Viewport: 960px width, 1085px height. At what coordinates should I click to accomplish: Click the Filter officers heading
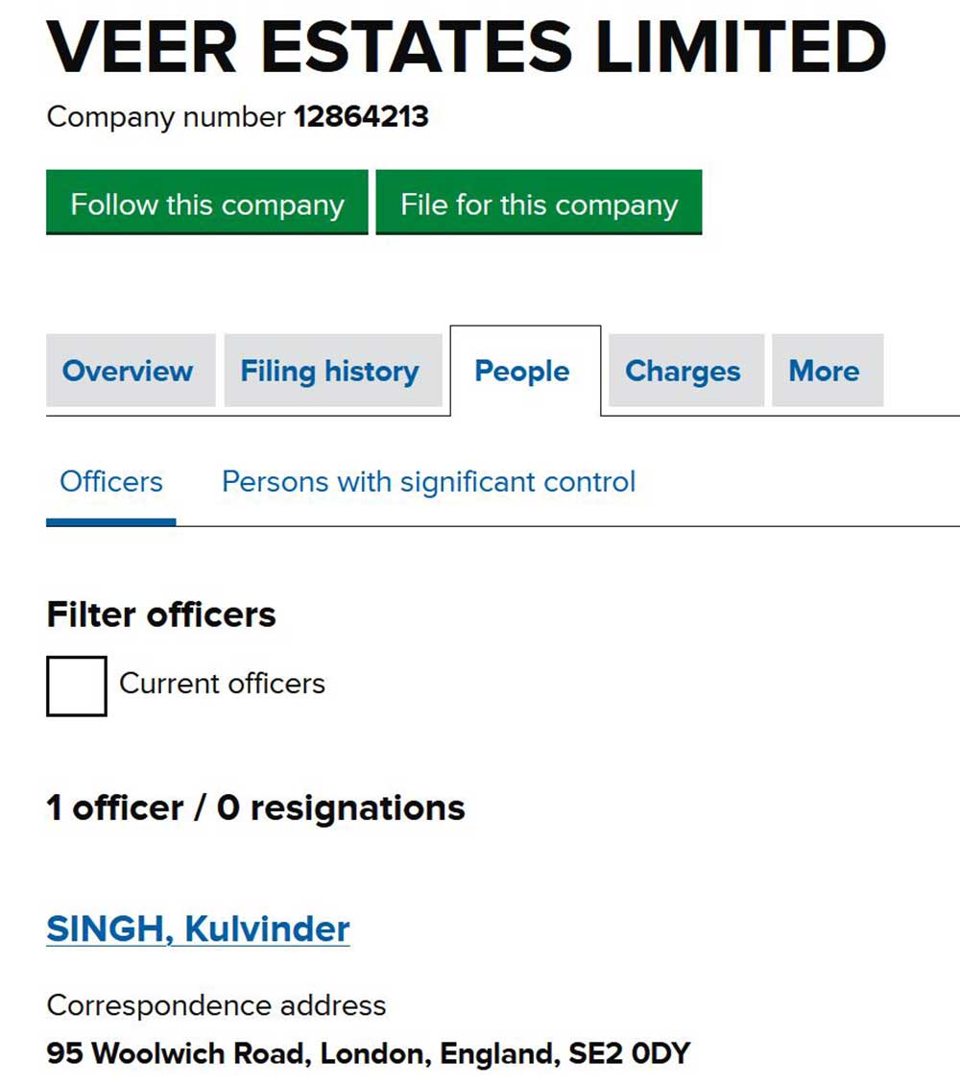[x=161, y=615]
